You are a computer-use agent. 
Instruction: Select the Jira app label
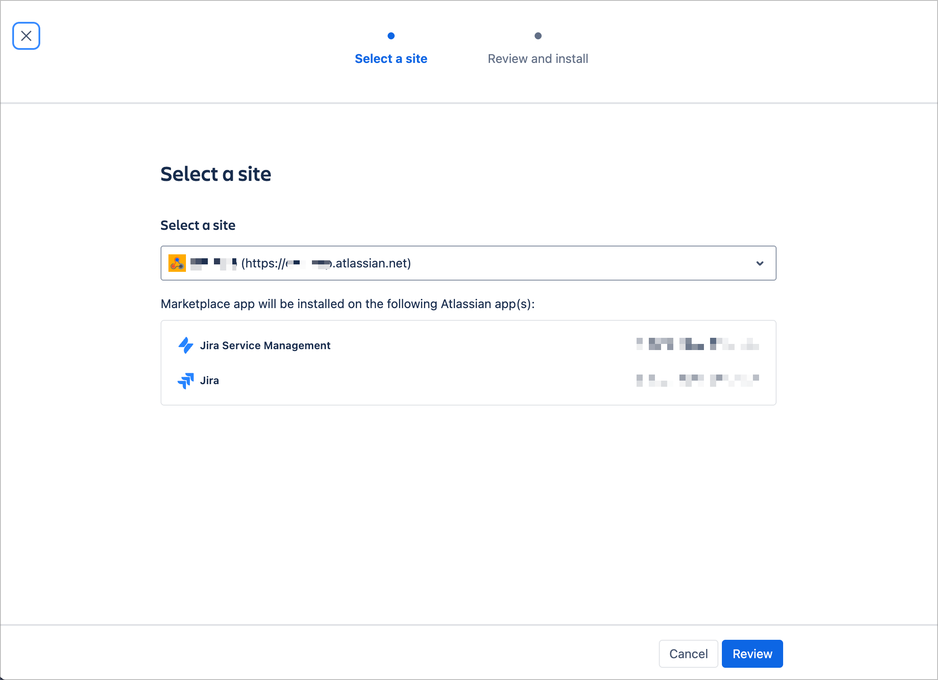click(x=210, y=381)
